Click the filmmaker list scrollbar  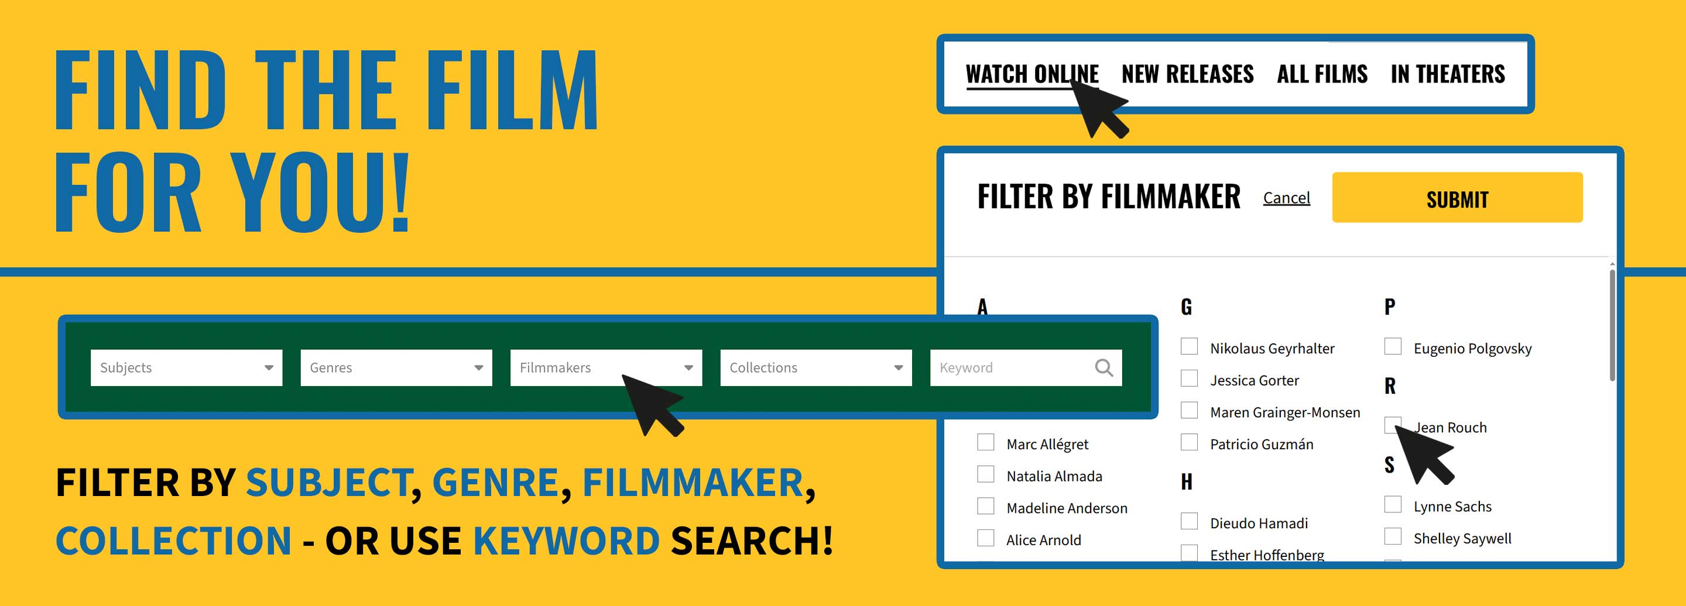(x=1612, y=325)
